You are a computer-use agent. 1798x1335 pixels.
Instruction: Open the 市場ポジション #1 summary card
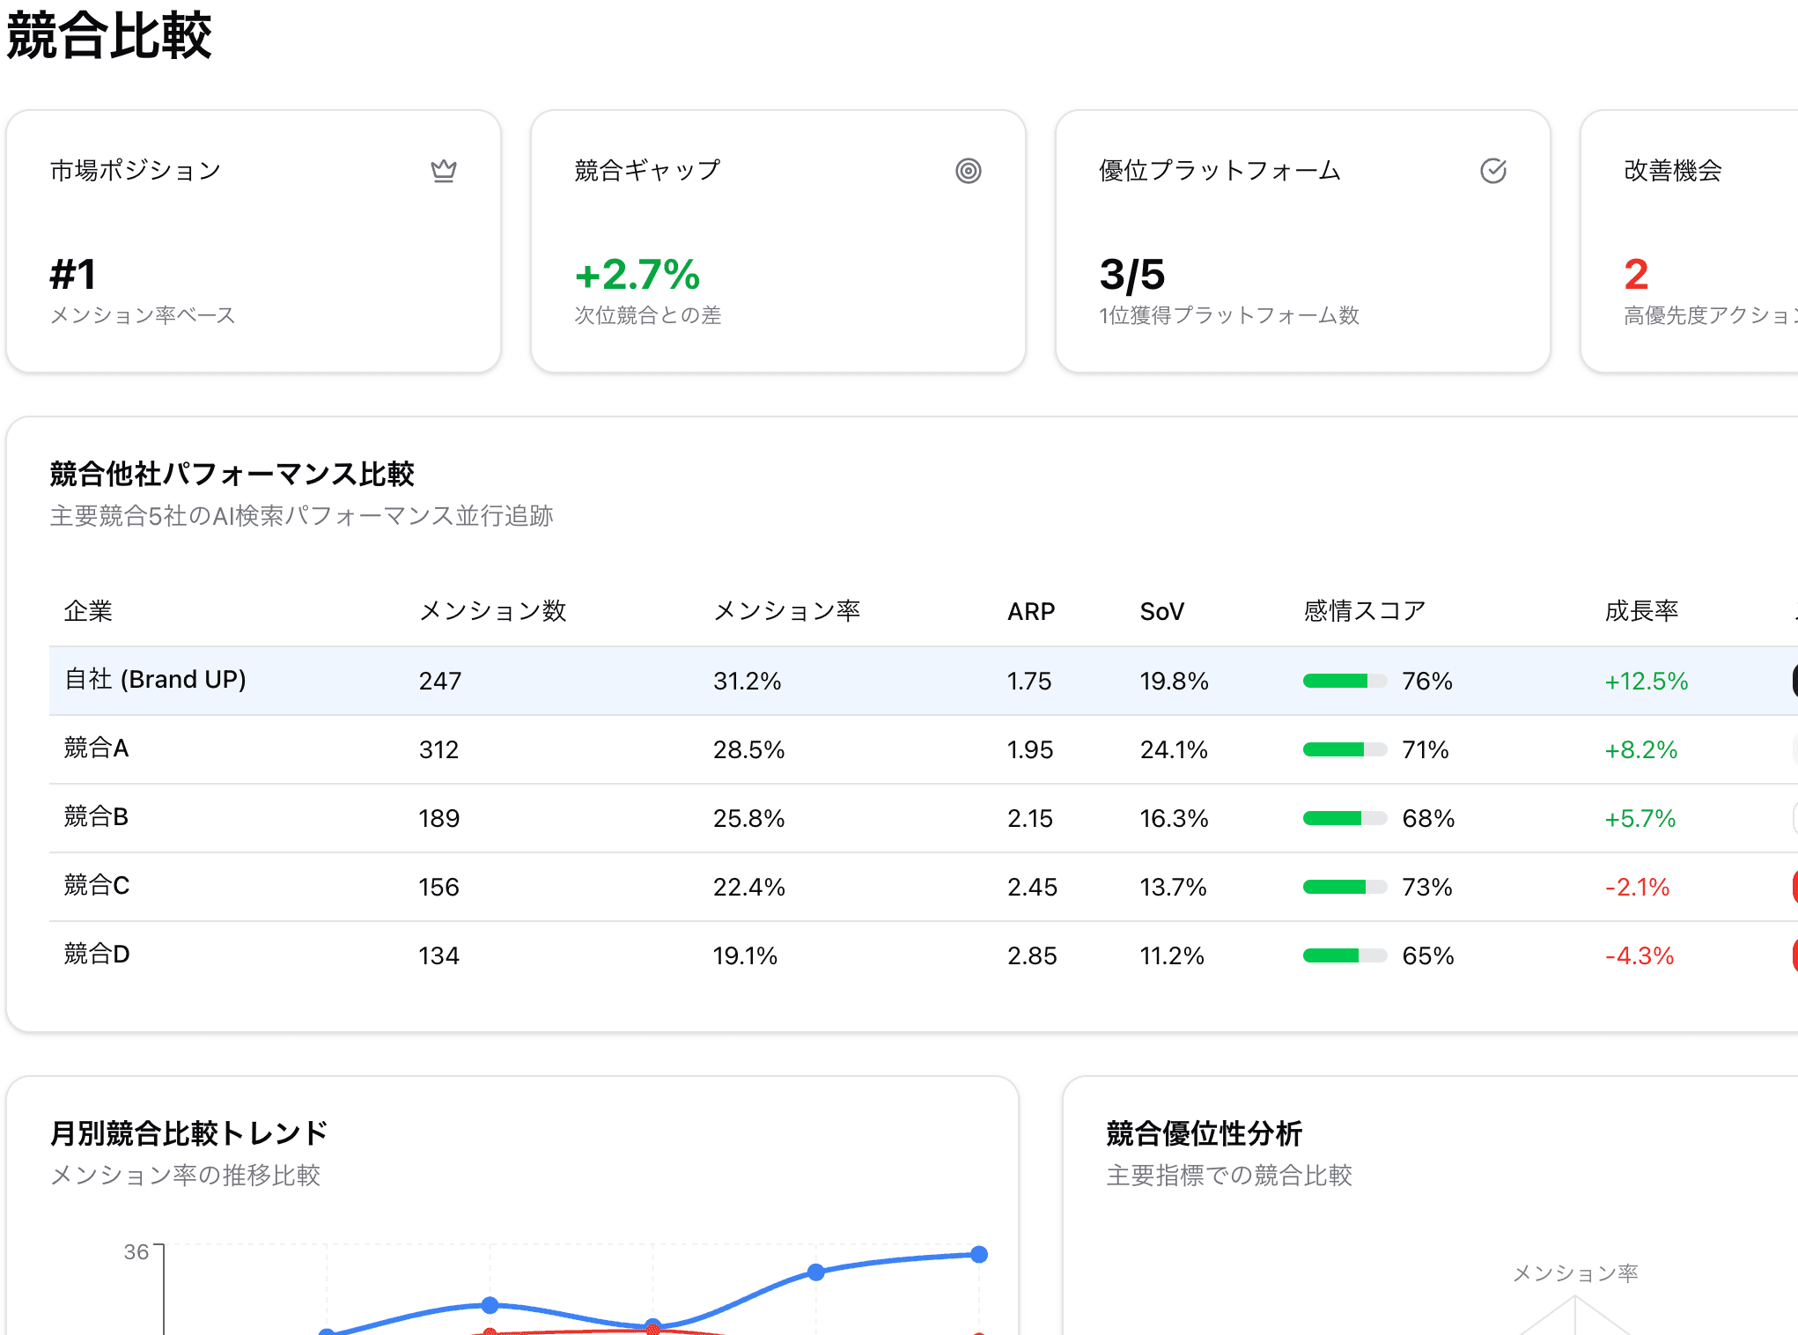click(254, 241)
